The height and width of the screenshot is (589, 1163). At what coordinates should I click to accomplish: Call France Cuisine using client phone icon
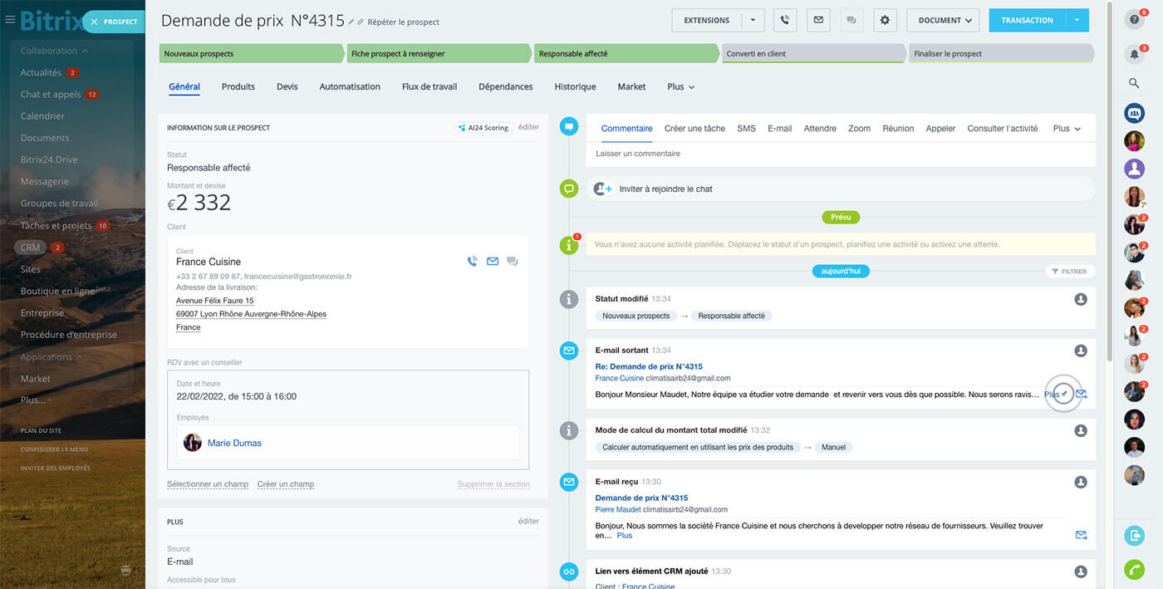pos(472,262)
